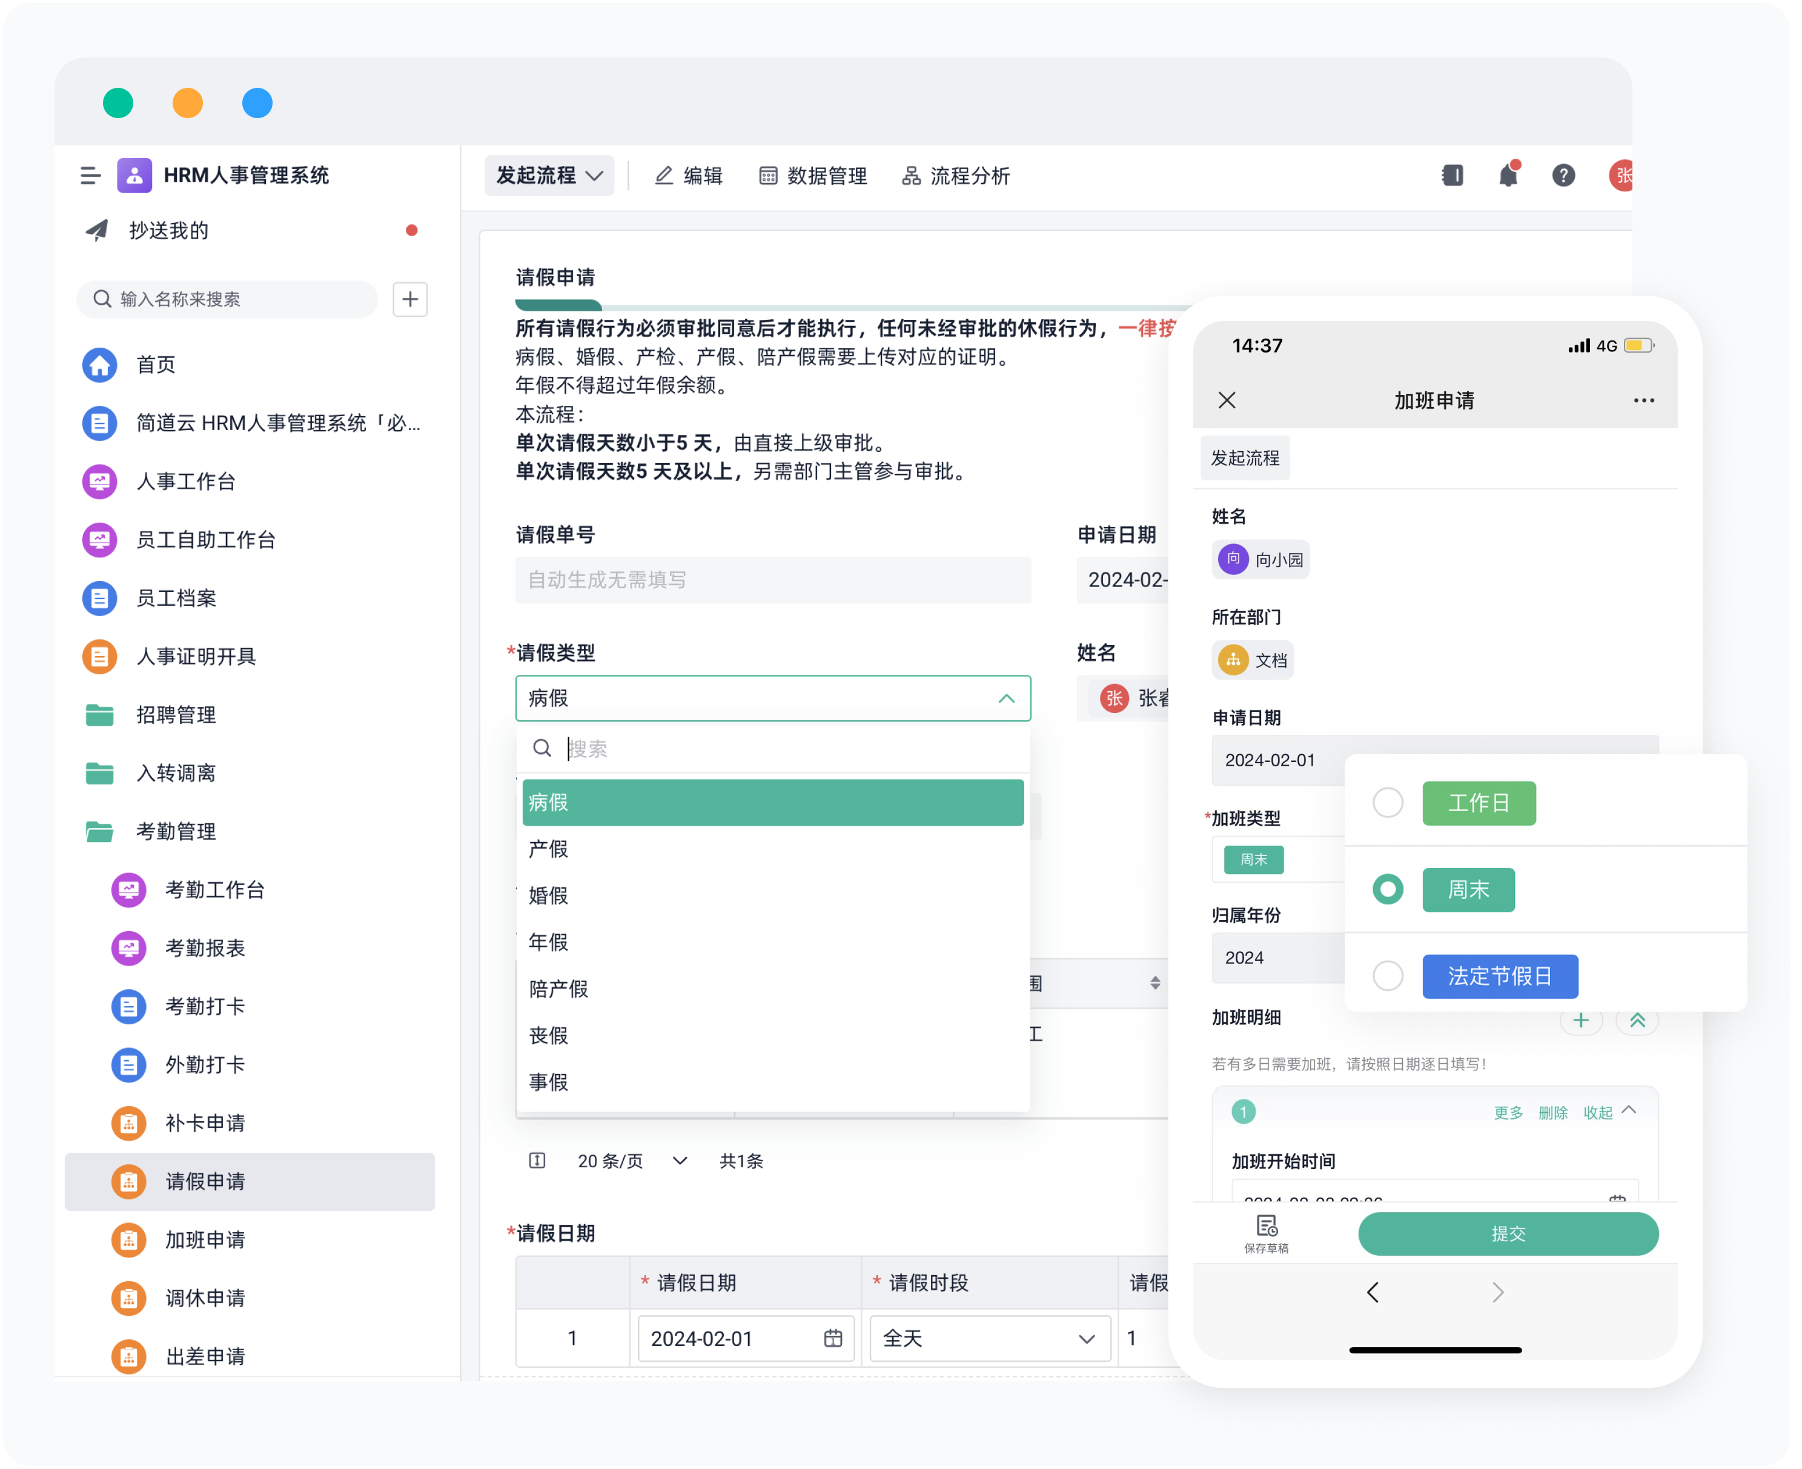This screenshot has width=1802, height=1469.
Task: Select 请假申请 item in sidebar
Action: [250, 1181]
